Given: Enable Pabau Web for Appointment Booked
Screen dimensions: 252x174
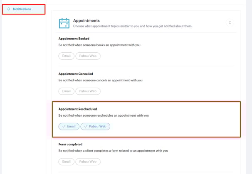Looking at the screenshot, I should pos(88,56).
